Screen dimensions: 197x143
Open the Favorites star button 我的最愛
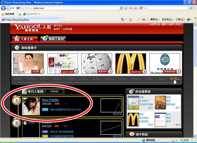(x=8, y=14)
